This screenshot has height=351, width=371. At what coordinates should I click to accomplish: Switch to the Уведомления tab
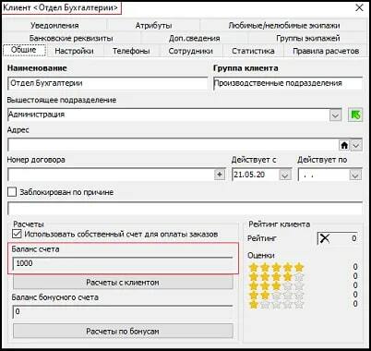54,25
